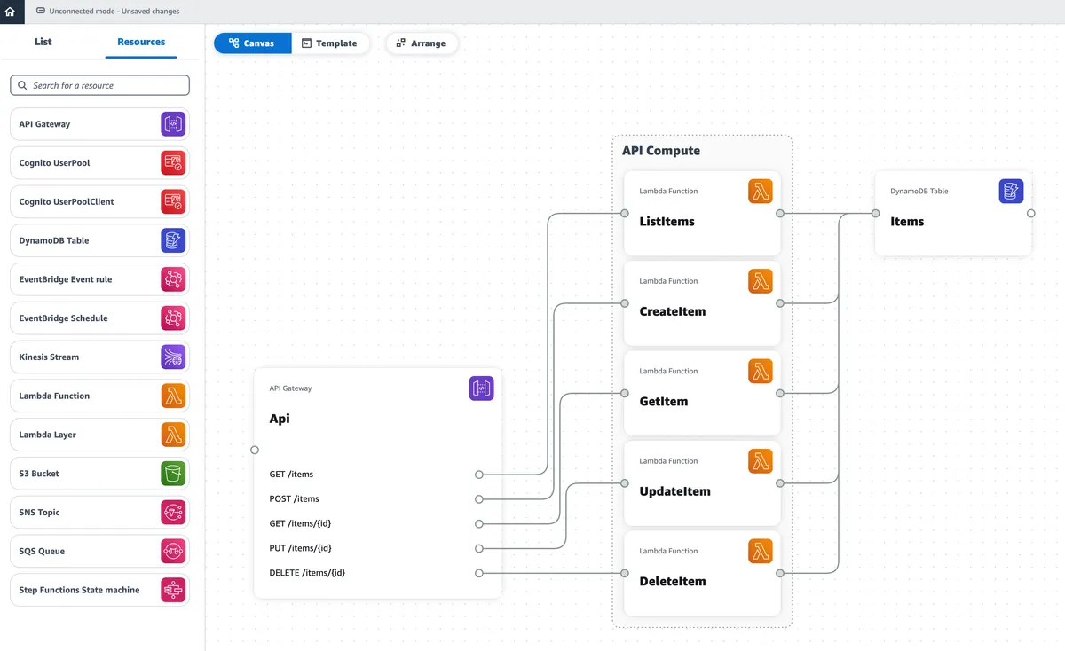Image resolution: width=1065 pixels, height=651 pixels.
Task: Select the API Gateway icon in the sidebar
Action: [x=174, y=123]
